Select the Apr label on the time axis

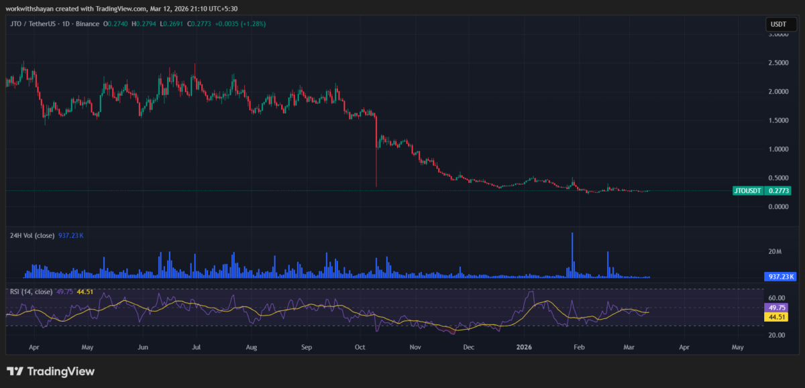point(34,347)
